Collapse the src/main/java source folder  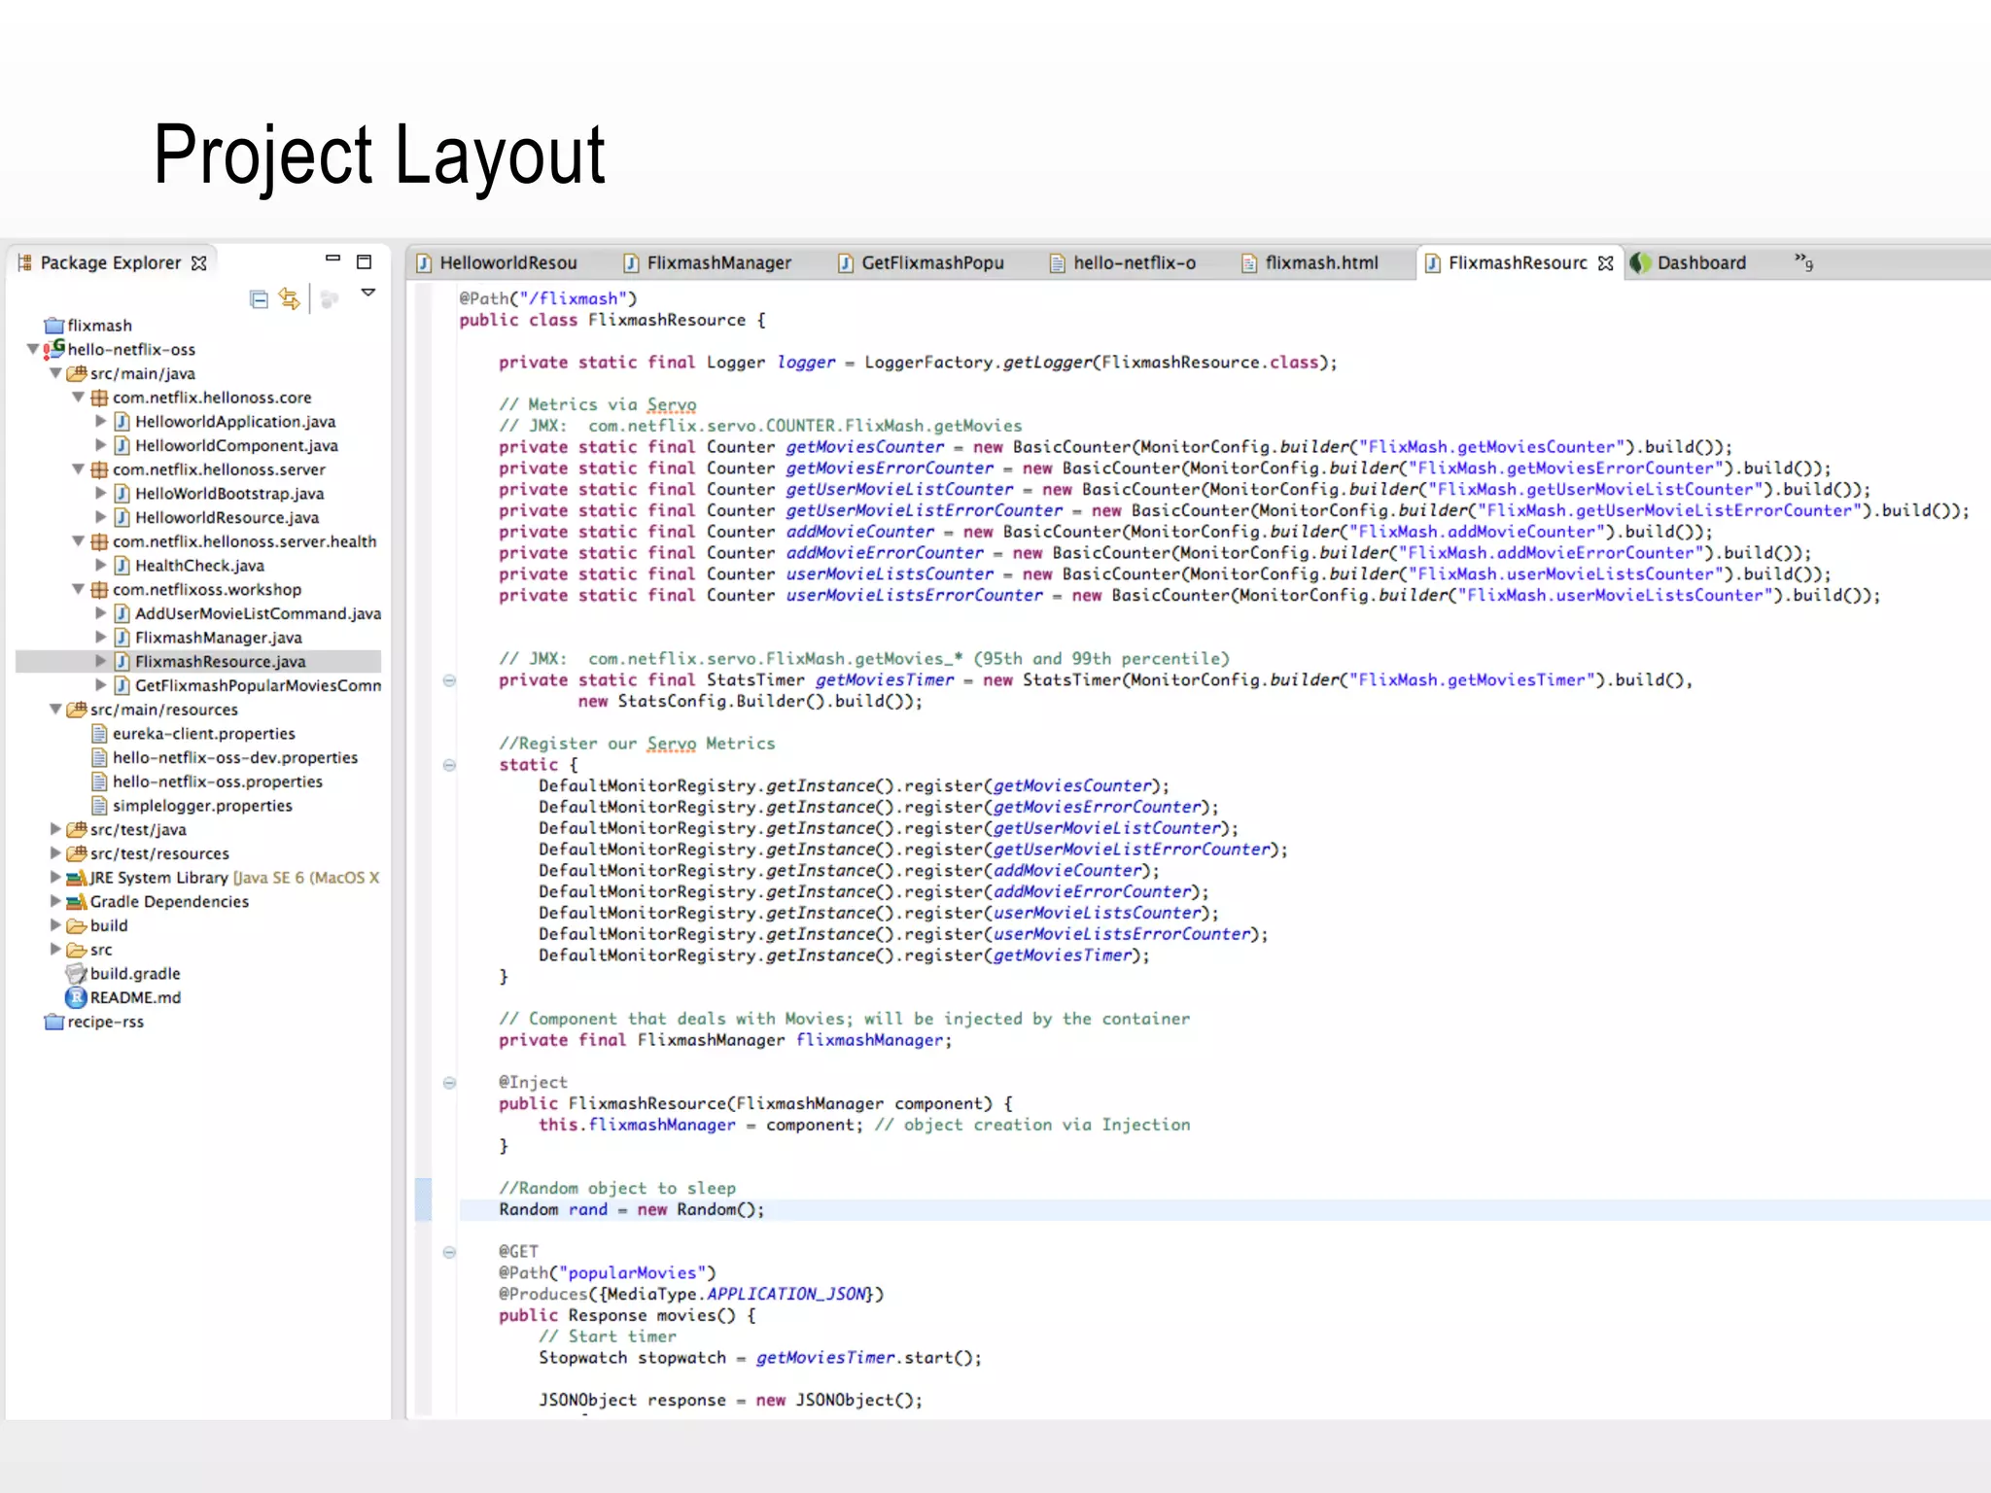(55, 373)
